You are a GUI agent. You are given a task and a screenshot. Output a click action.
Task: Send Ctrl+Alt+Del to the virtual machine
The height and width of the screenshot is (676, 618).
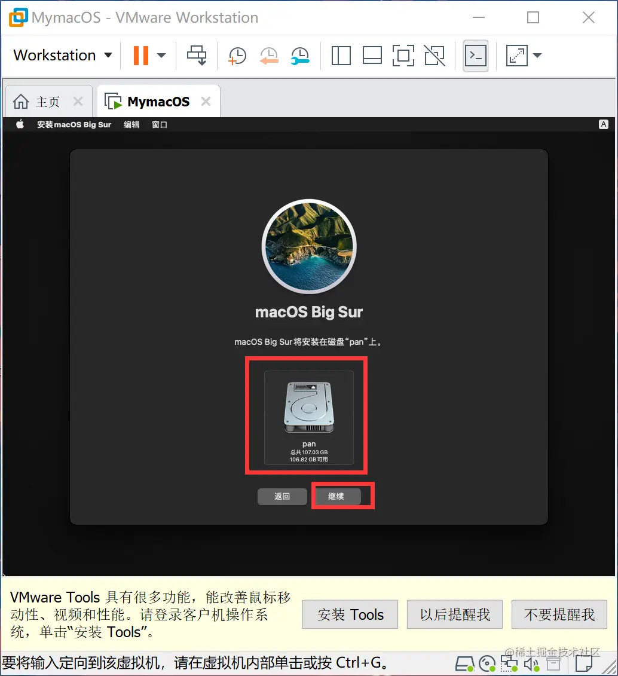click(197, 56)
